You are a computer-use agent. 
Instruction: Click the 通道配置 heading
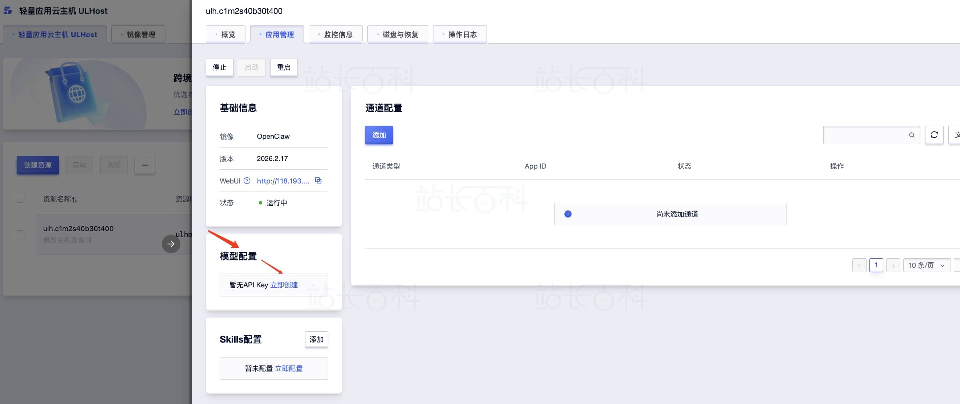pos(384,108)
